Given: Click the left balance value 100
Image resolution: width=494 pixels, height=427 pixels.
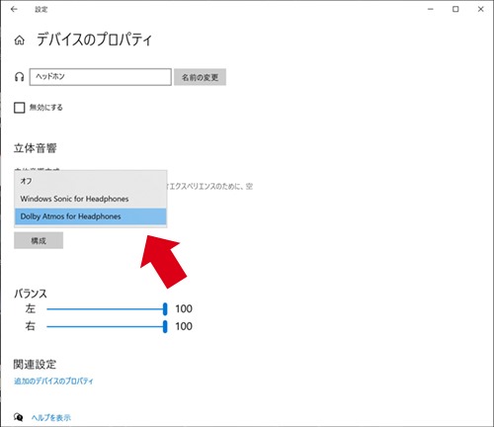Looking at the screenshot, I should coord(184,308).
